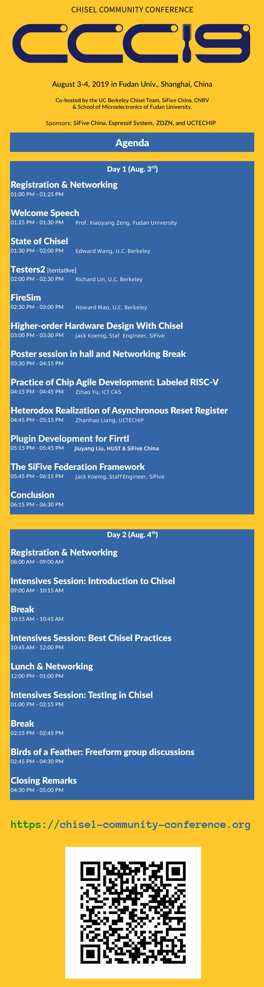
Task: Click the FireSim session title
Action: [x=26, y=298]
